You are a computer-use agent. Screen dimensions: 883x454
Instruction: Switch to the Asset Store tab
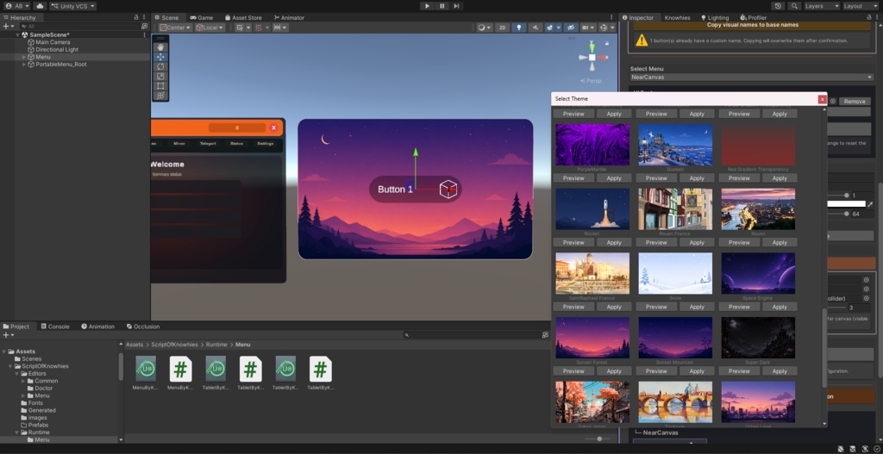[x=243, y=17]
